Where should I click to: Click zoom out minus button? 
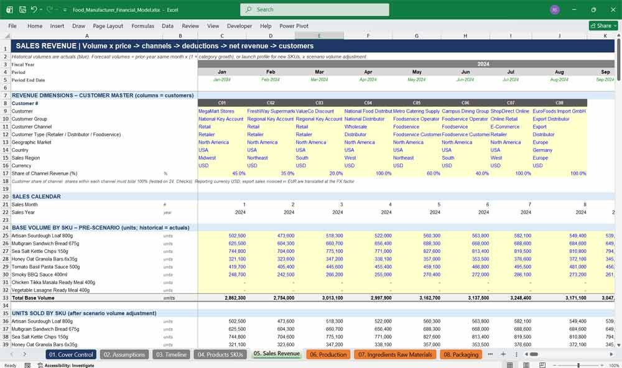555,365
